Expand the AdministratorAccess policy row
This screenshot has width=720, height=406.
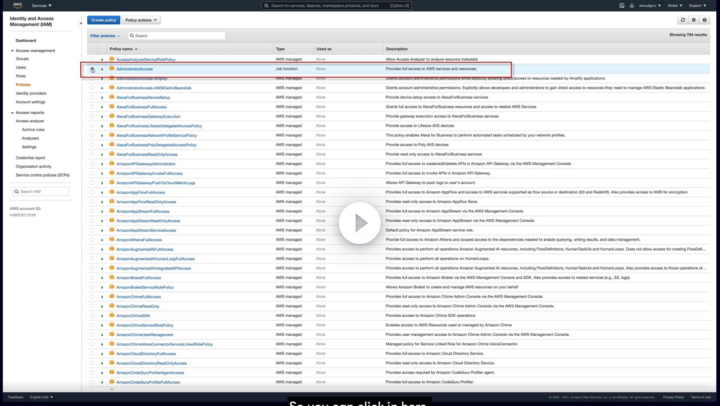point(102,69)
